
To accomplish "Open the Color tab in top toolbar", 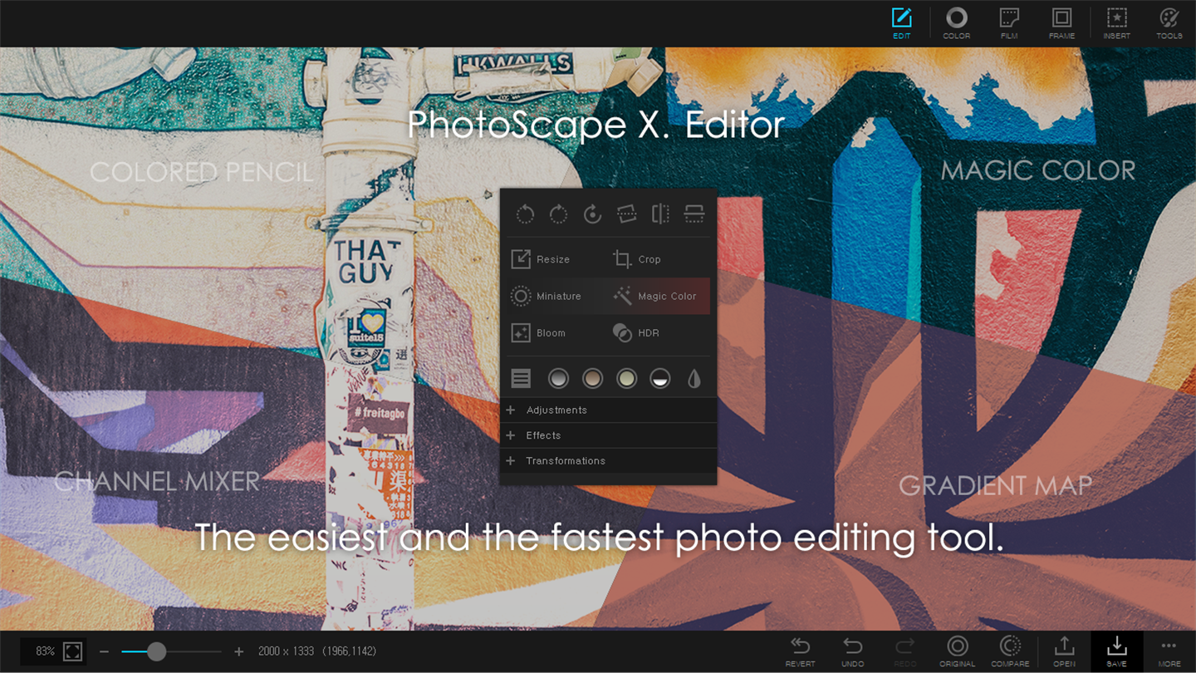I will click(956, 23).
